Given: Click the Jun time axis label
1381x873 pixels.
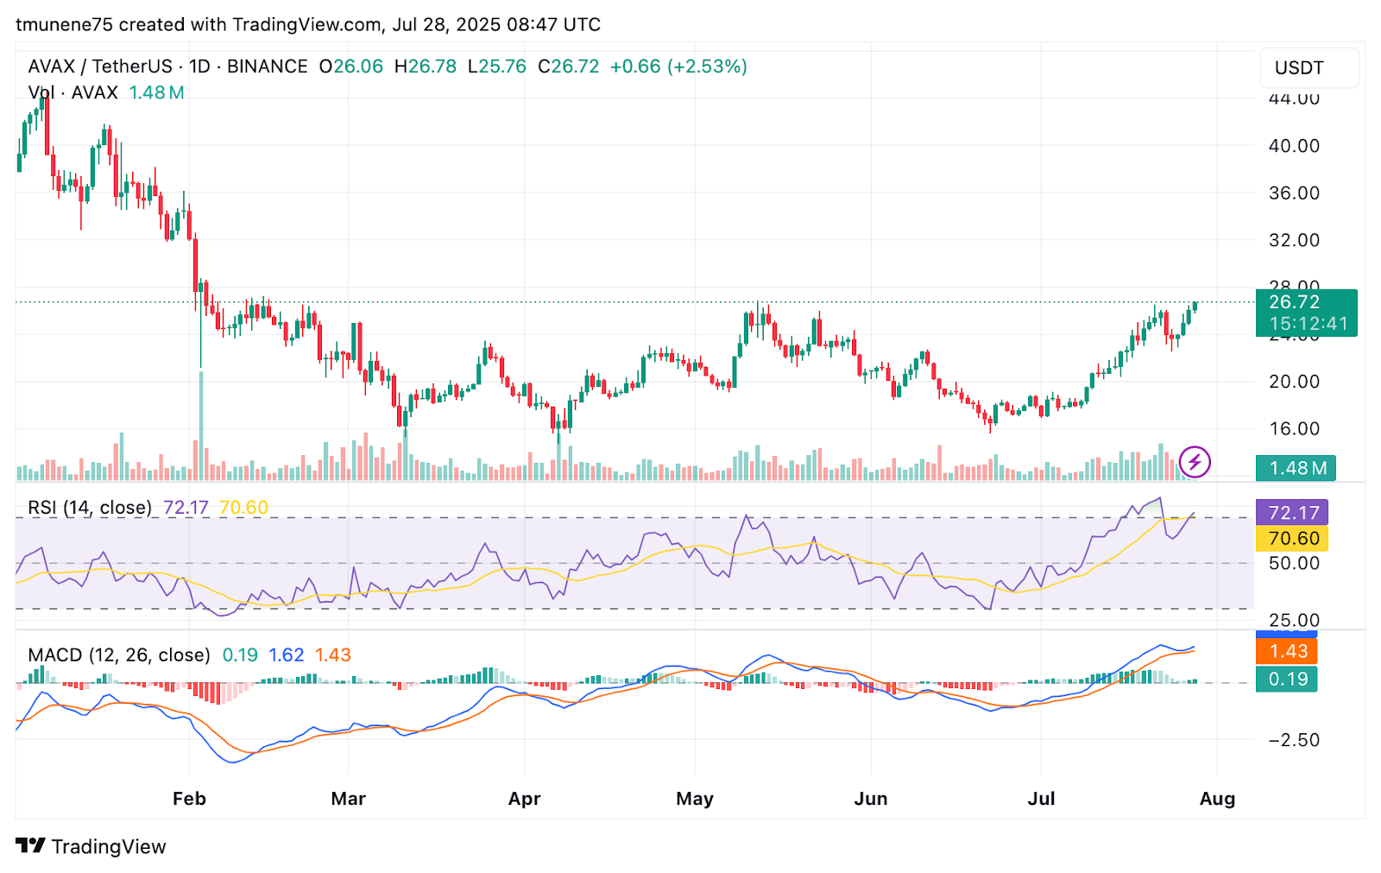Looking at the screenshot, I should (x=871, y=799).
